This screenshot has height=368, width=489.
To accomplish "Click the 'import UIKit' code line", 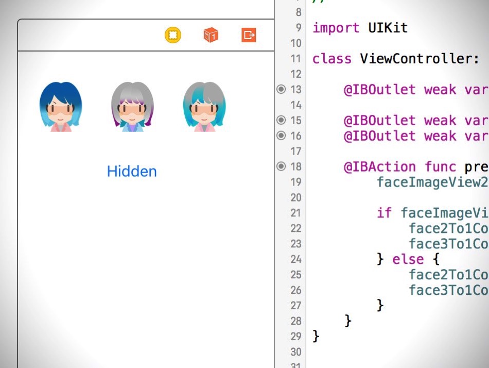I will tap(360, 28).
